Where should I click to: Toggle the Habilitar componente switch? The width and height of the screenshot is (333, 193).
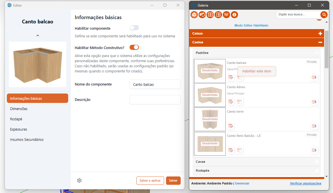(134, 28)
